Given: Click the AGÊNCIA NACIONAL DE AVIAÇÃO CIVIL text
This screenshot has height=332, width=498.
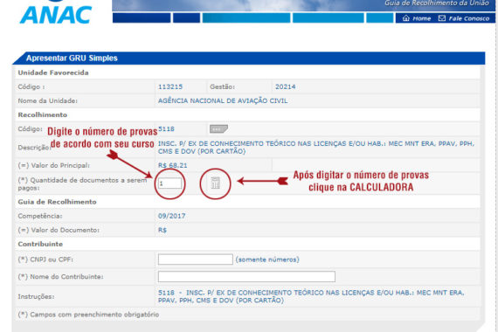Looking at the screenshot, I should click(223, 100).
